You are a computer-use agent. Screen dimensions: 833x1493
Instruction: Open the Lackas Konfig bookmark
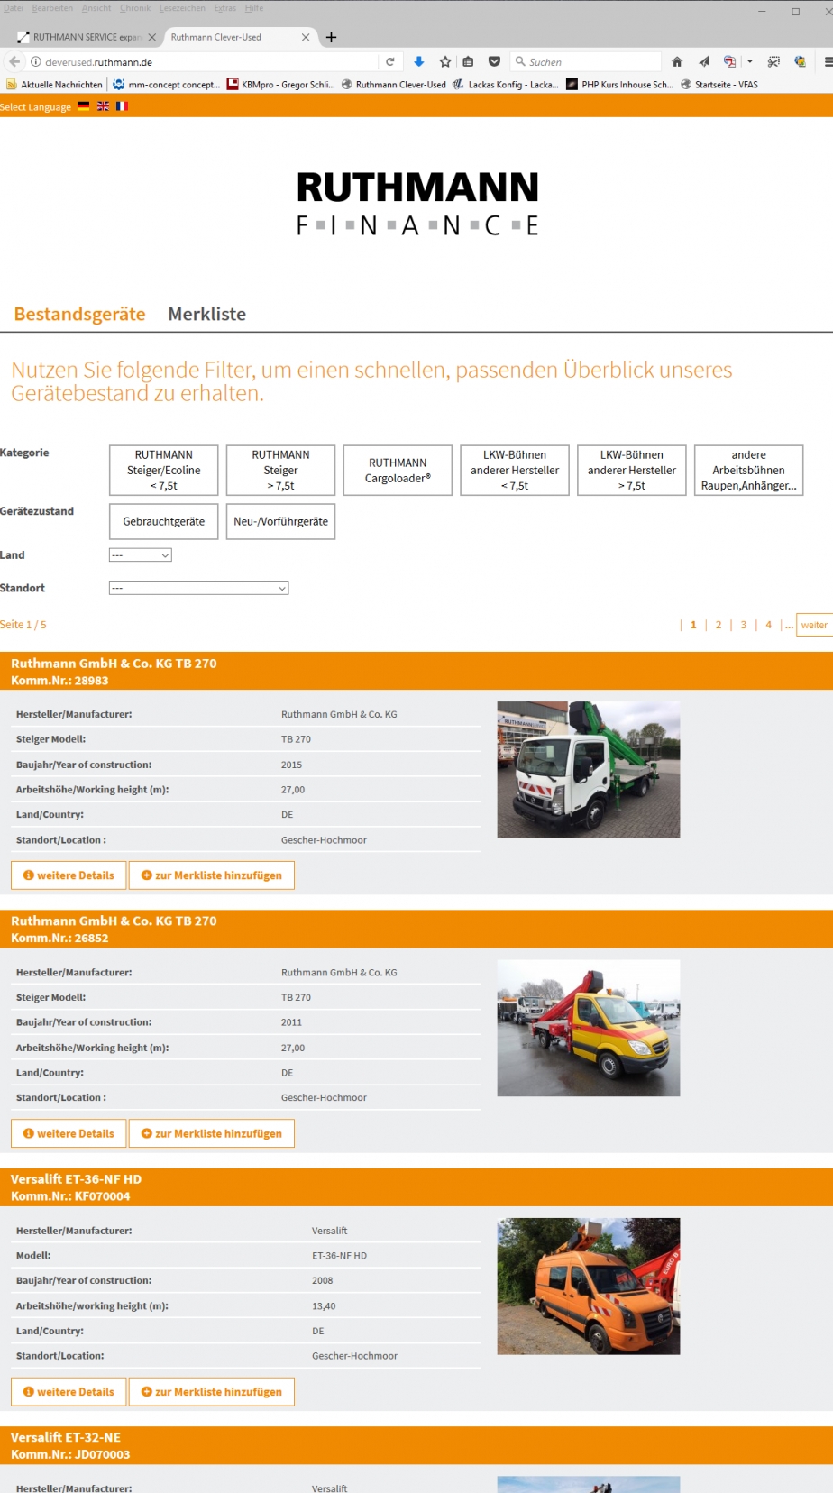click(506, 84)
